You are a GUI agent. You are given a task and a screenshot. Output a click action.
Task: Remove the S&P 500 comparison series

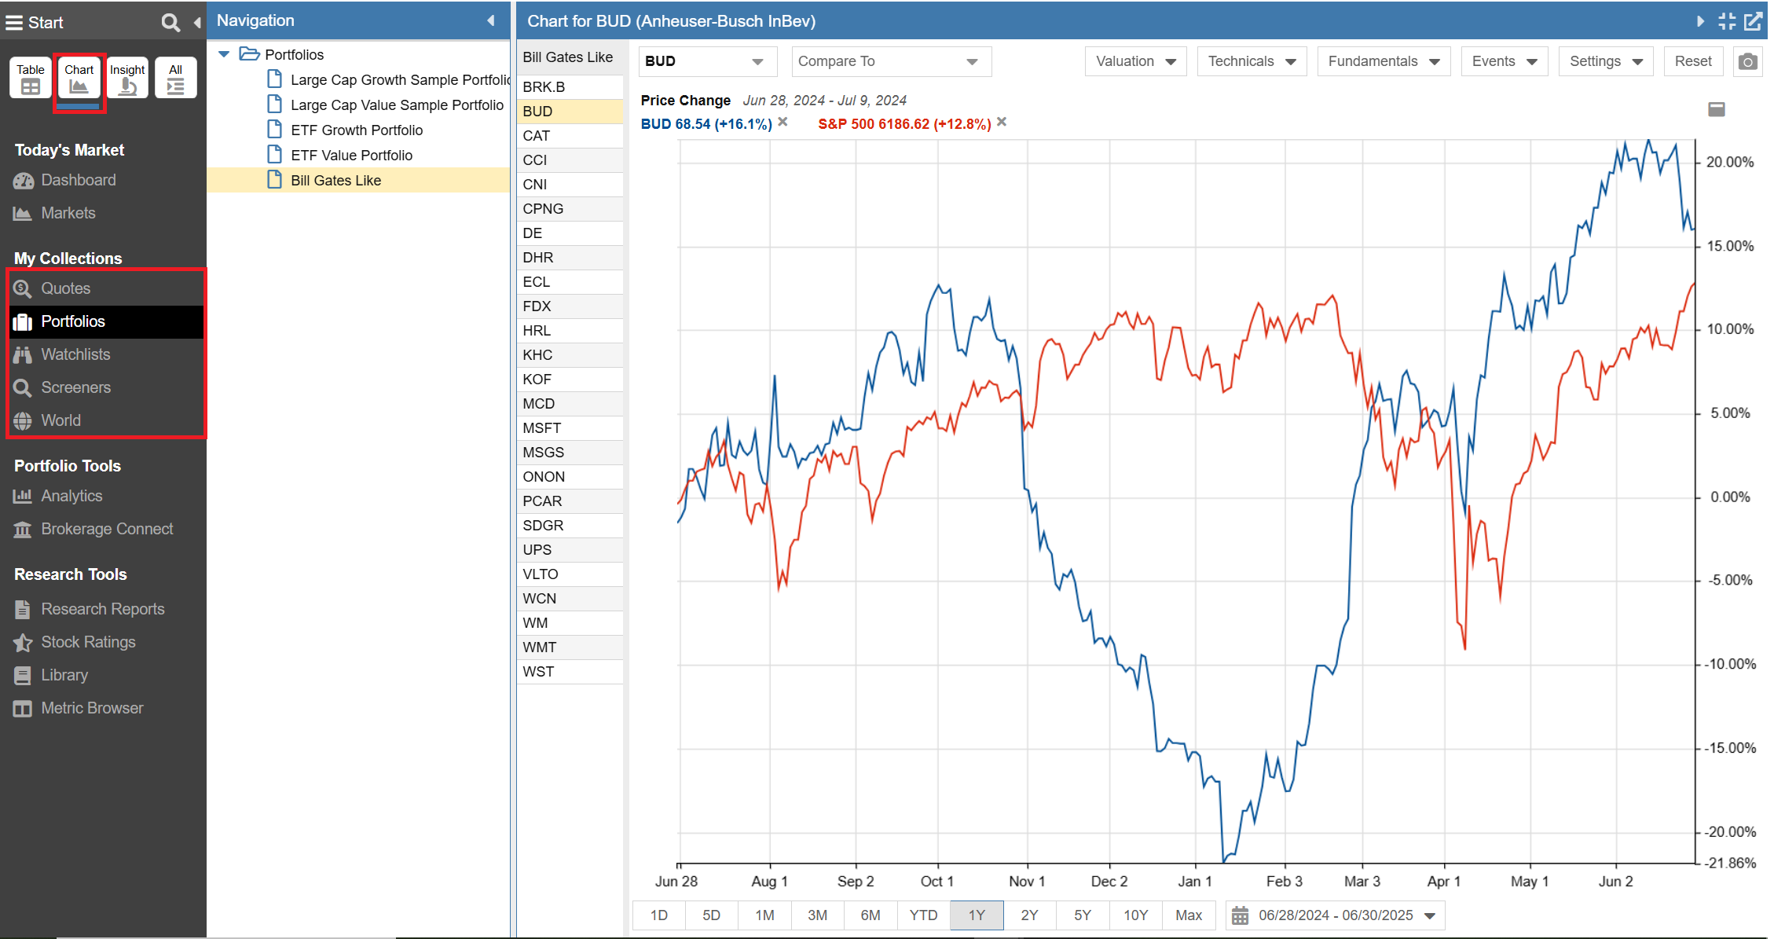[1002, 122]
